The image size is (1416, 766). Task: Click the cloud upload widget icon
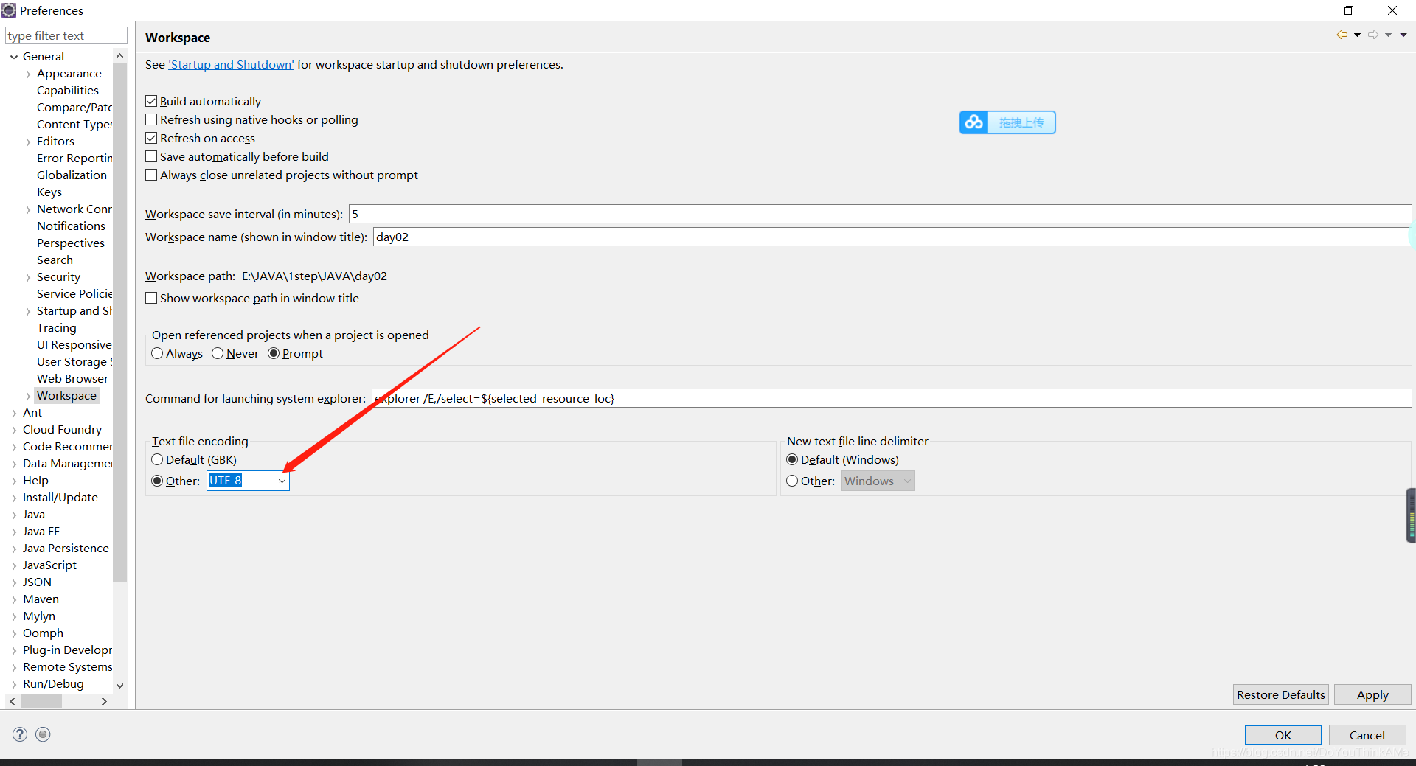click(974, 122)
